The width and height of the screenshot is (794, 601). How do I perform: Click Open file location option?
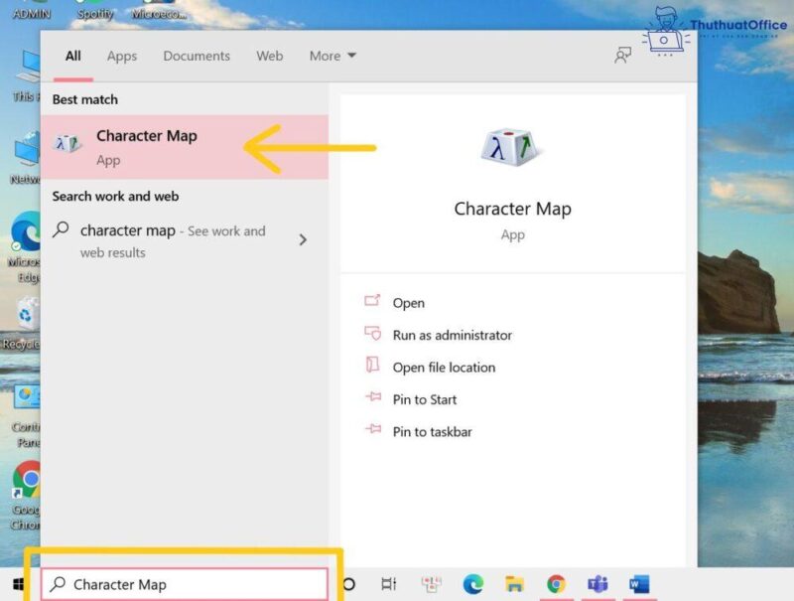[x=444, y=368]
